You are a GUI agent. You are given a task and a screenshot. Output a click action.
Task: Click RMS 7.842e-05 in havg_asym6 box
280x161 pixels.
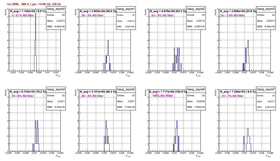click(x=196, y=107)
